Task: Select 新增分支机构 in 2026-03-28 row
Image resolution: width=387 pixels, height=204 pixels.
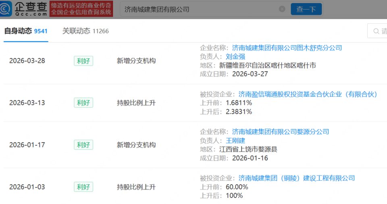Action: [x=136, y=61]
